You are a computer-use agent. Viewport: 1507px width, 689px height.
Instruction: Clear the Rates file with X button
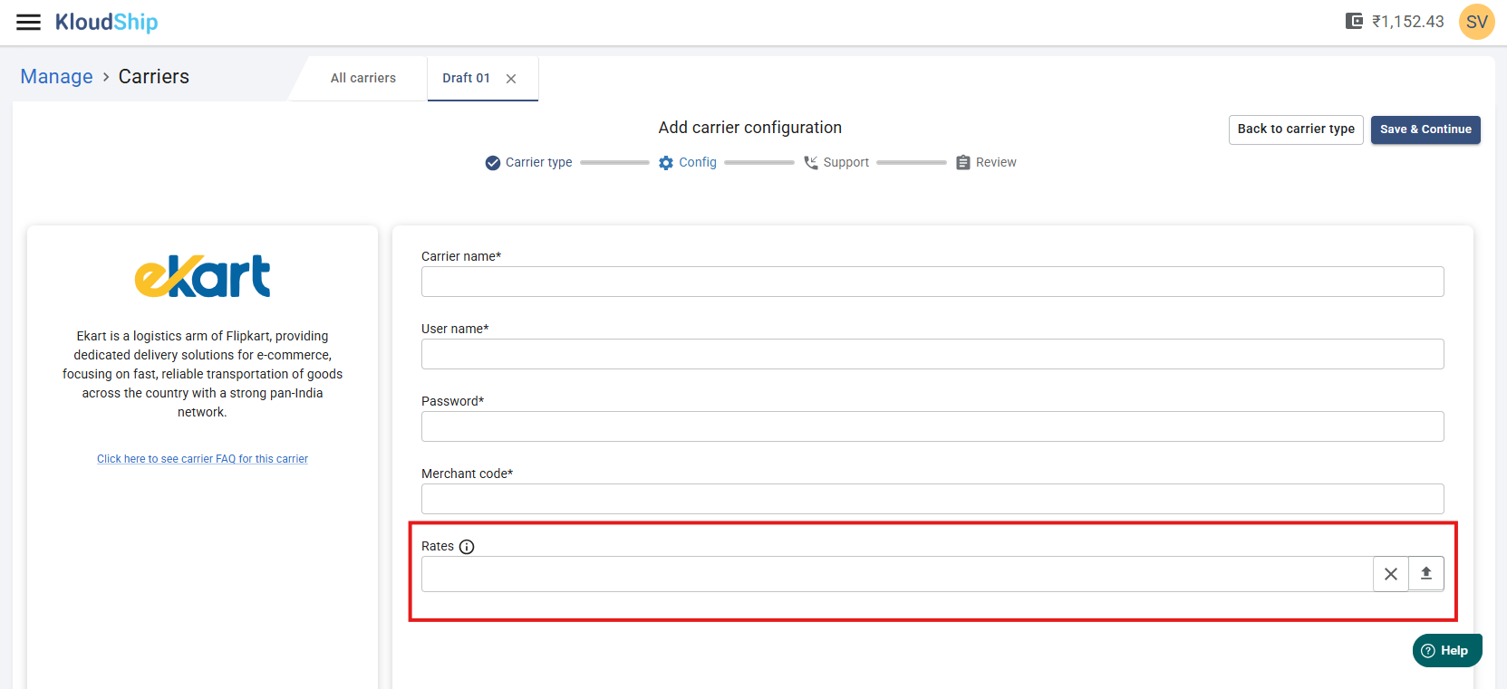1391,574
